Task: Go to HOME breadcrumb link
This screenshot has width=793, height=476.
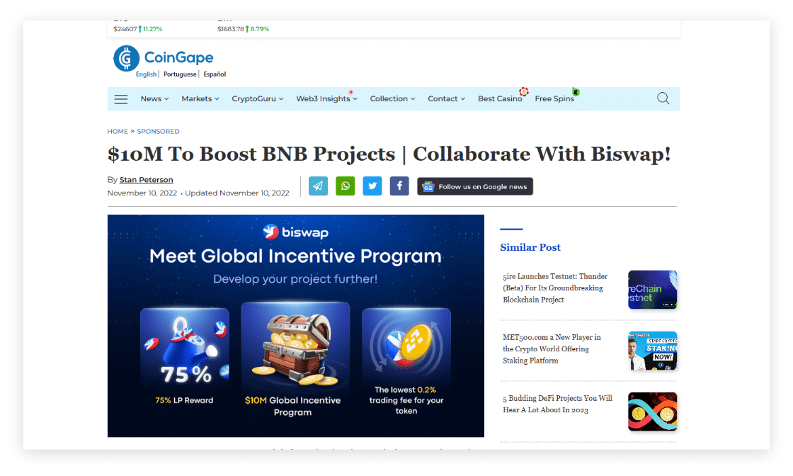Action: (x=118, y=132)
